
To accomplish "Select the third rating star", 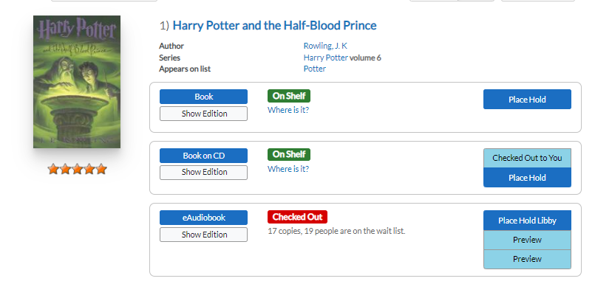I will (x=78, y=169).
